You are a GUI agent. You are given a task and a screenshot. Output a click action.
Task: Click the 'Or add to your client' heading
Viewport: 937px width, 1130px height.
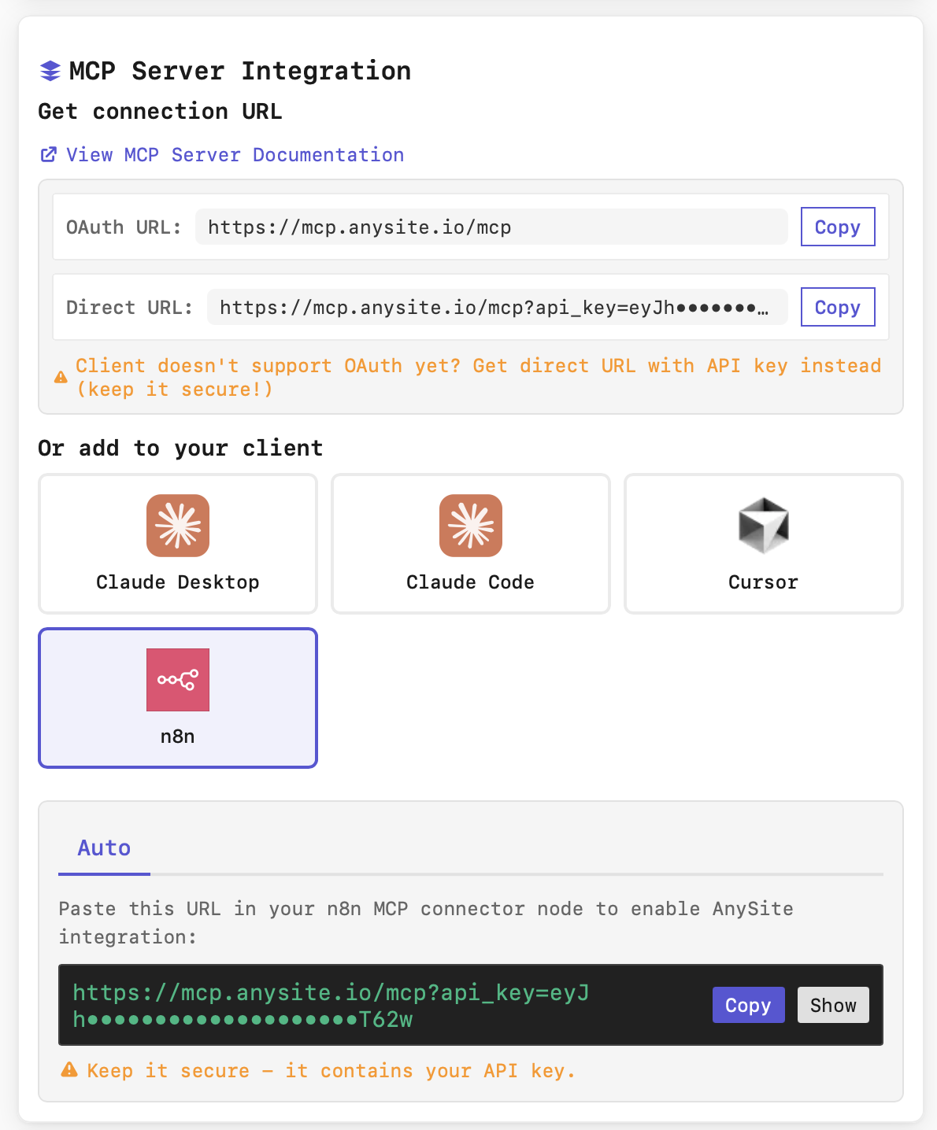(x=180, y=448)
